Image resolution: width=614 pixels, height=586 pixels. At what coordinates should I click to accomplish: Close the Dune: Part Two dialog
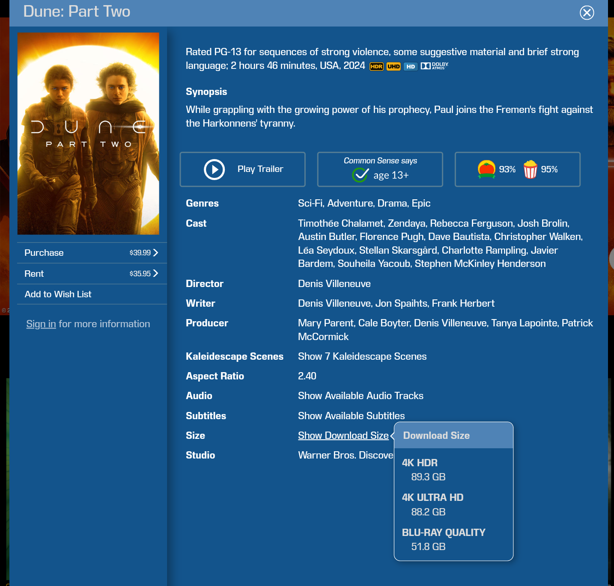(587, 12)
